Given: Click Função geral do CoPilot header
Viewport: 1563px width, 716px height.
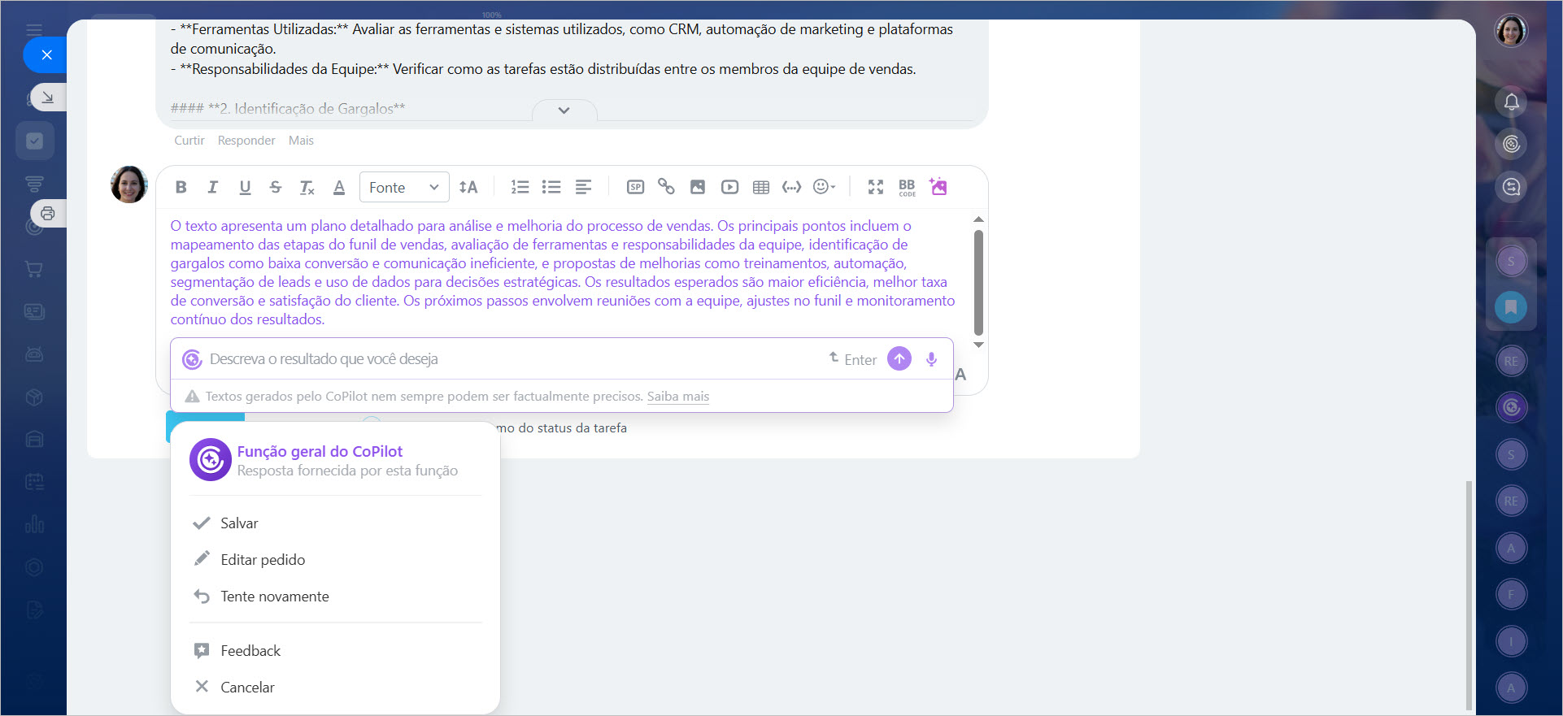Looking at the screenshot, I should [x=320, y=451].
